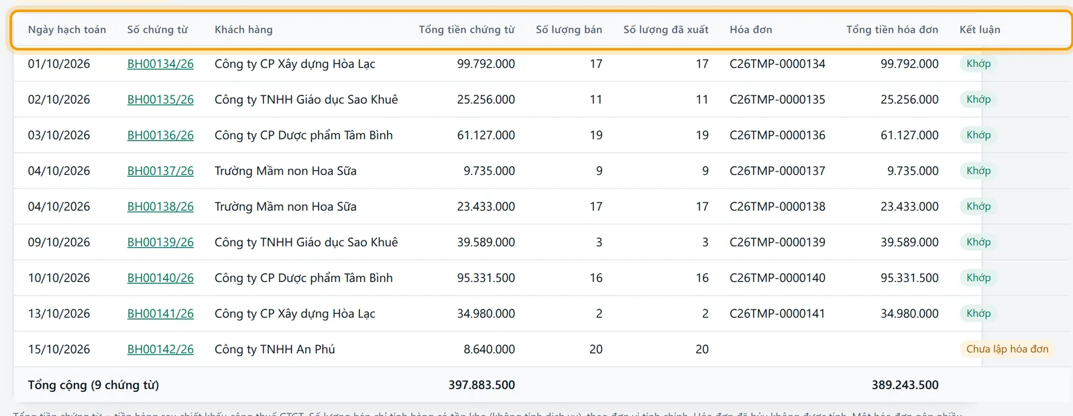This screenshot has width=1073, height=416.
Task: Click invoice cell C26TMP-0000141
Action: (x=777, y=314)
